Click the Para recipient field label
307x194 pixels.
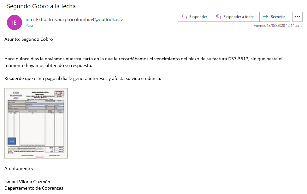(x=29, y=26)
